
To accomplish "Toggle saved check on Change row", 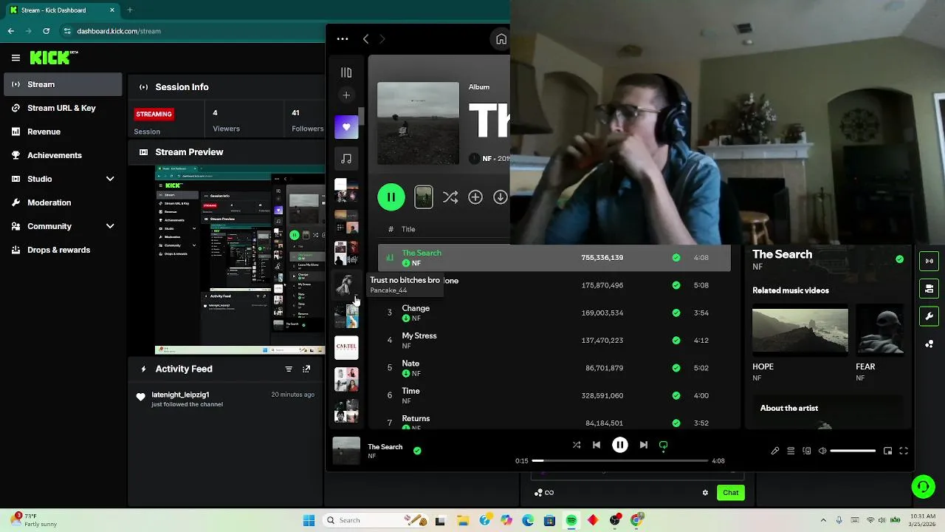I will 676,313.
